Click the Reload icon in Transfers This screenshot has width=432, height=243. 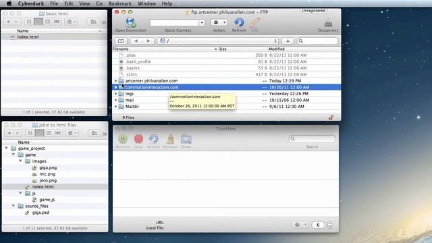tap(153, 139)
